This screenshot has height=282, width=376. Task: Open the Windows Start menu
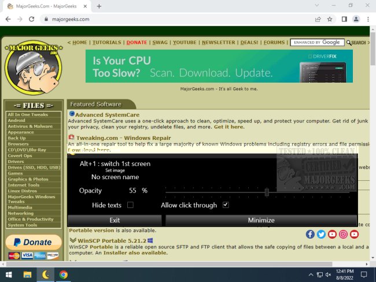(9, 274)
